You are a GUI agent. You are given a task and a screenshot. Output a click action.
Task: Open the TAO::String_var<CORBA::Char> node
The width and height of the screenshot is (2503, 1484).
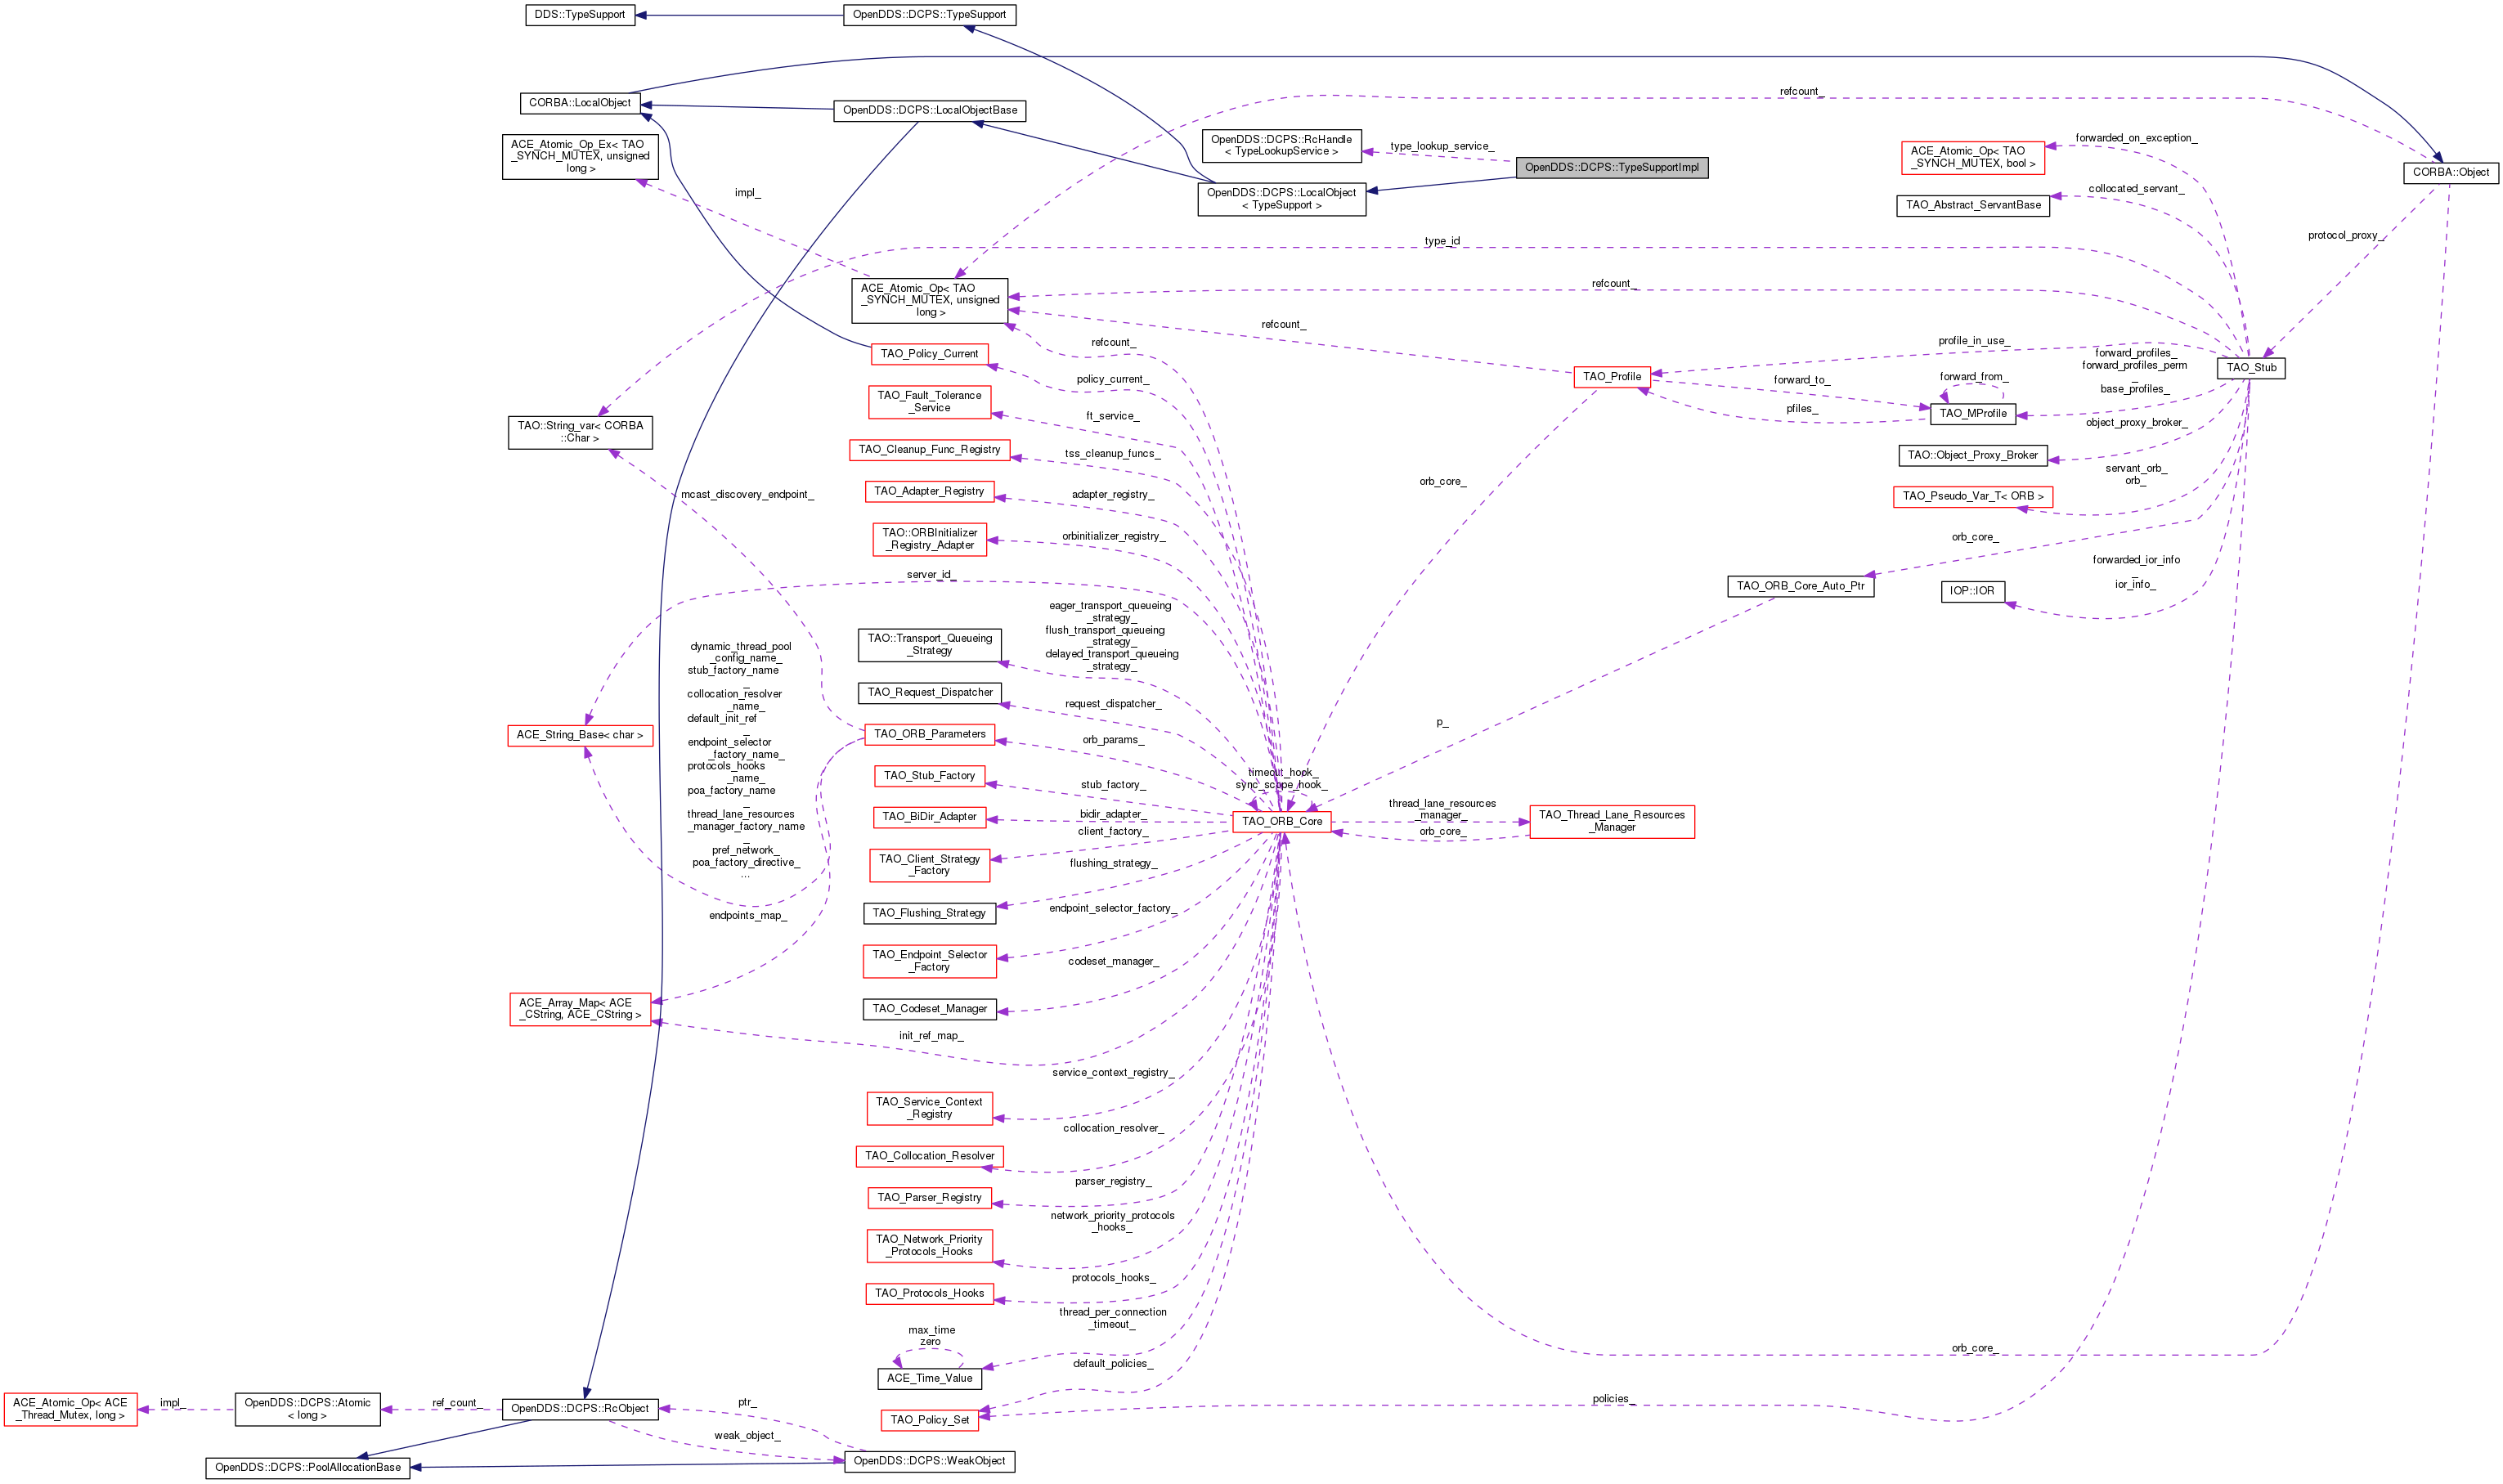pyautogui.click(x=580, y=433)
